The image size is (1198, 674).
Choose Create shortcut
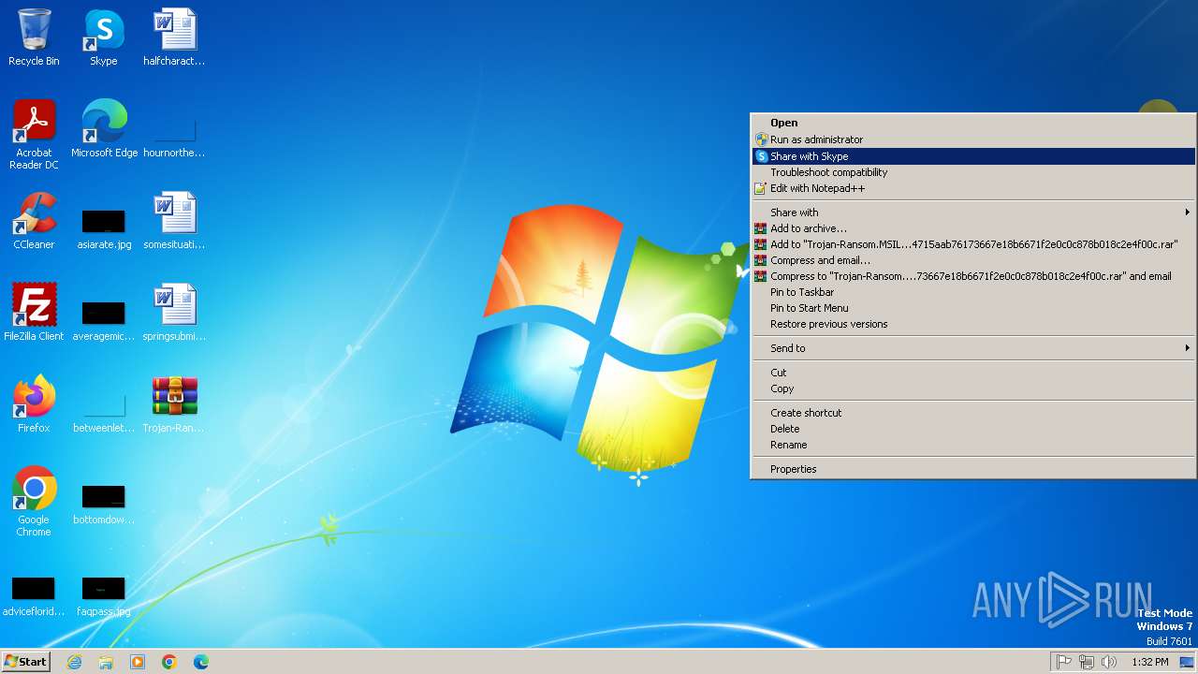click(x=973, y=413)
